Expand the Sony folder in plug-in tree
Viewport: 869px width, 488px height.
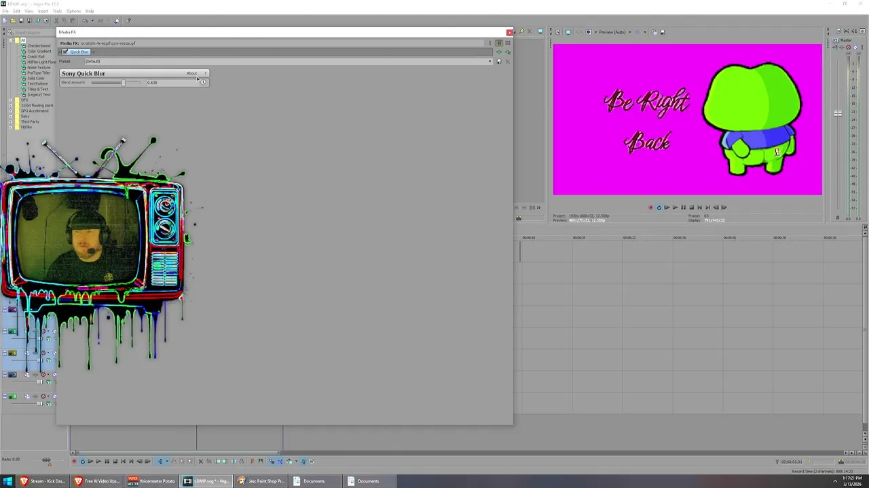(10, 117)
